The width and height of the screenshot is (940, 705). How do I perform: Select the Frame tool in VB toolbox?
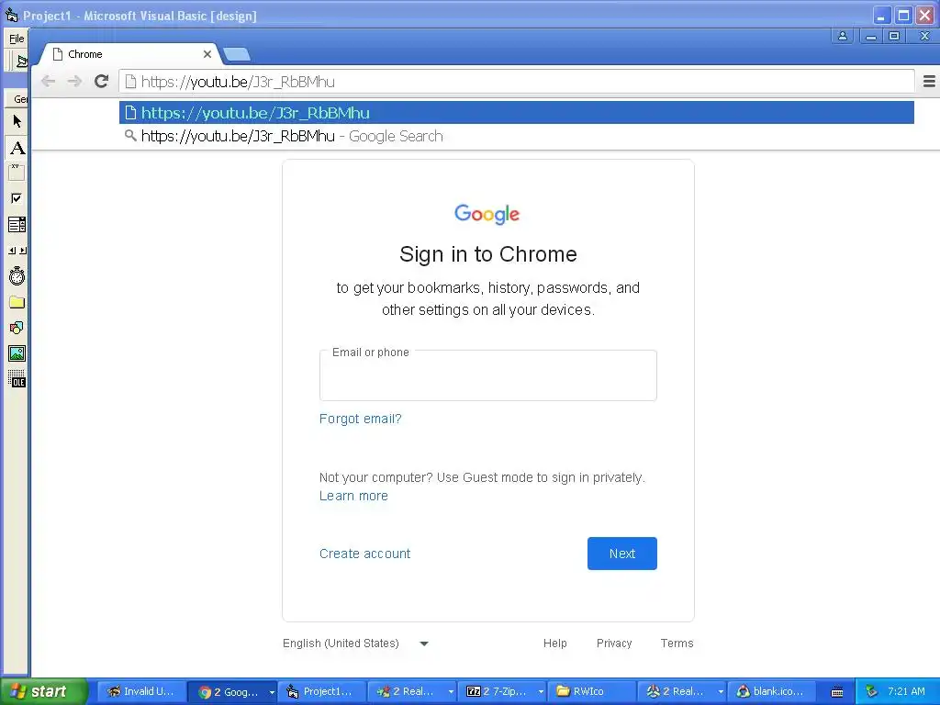pos(17,173)
